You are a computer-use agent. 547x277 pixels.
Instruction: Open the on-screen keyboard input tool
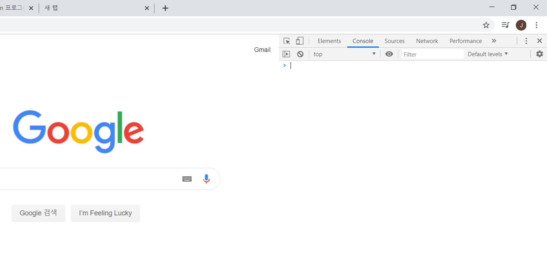click(x=187, y=179)
